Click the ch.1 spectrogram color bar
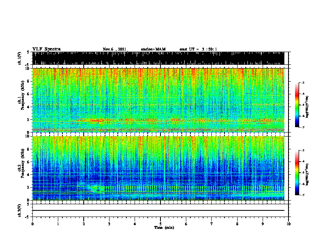 click(297, 105)
